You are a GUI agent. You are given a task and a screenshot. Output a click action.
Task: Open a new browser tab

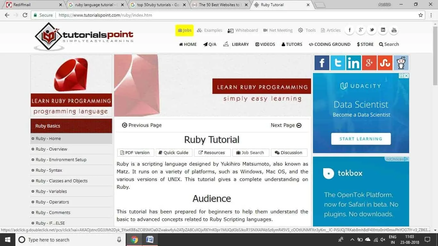click(x=320, y=5)
